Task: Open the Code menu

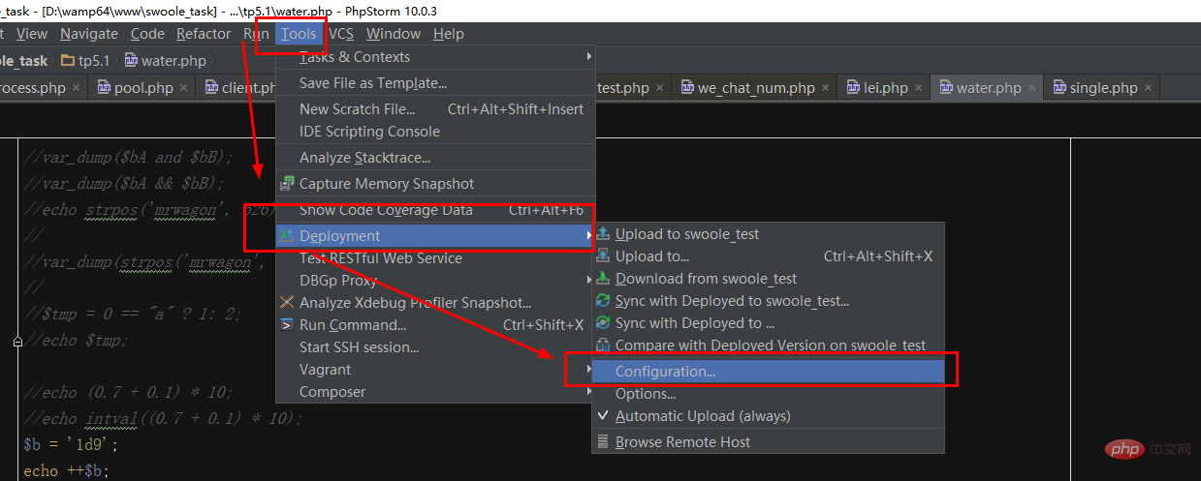Action: pyautogui.click(x=147, y=34)
